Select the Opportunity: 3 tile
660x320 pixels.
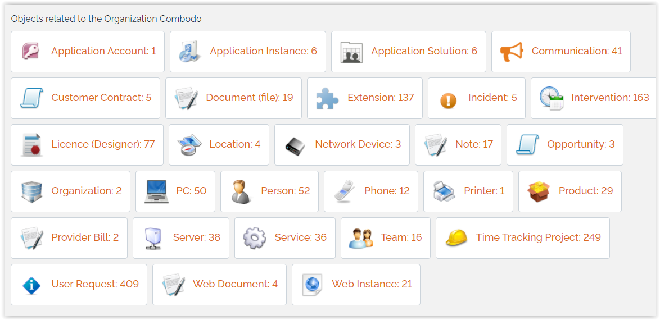[x=564, y=145]
